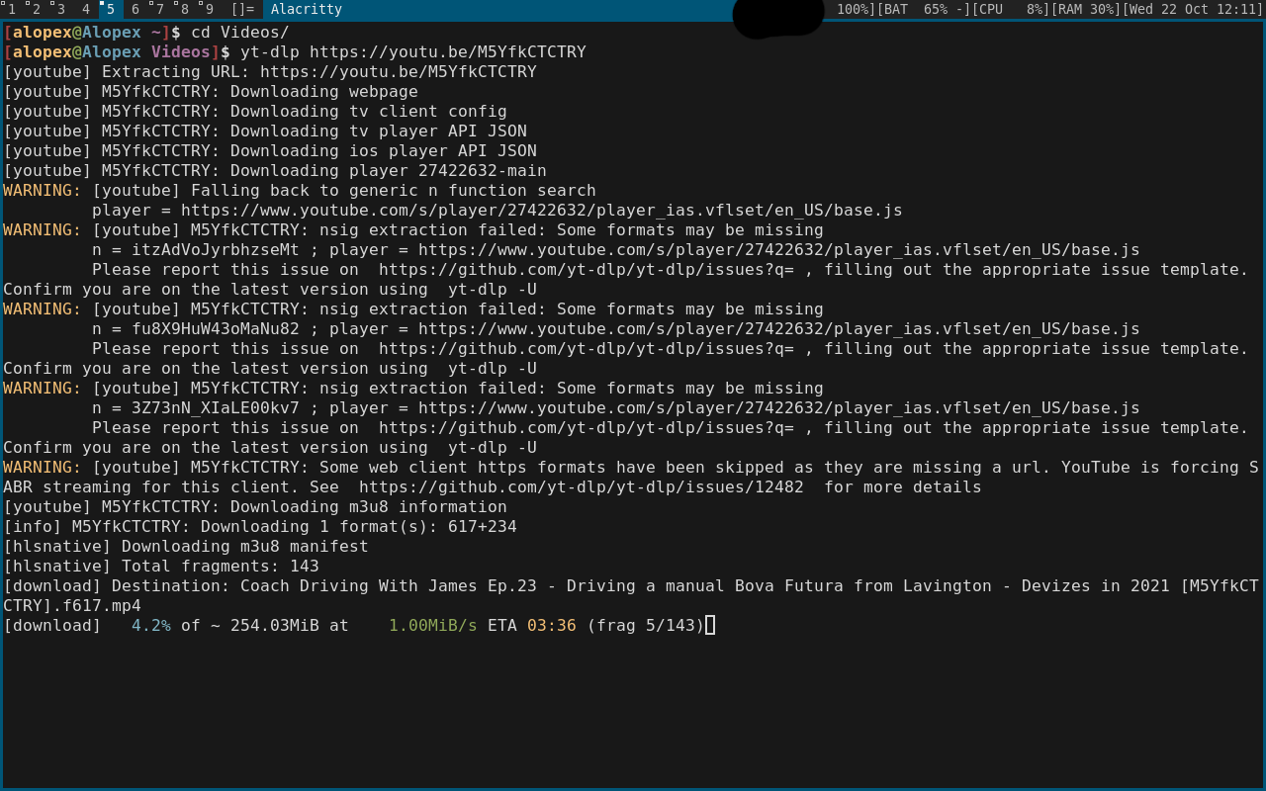Switch to workspace tag 7
1266x791 pixels.
click(x=160, y=9)
